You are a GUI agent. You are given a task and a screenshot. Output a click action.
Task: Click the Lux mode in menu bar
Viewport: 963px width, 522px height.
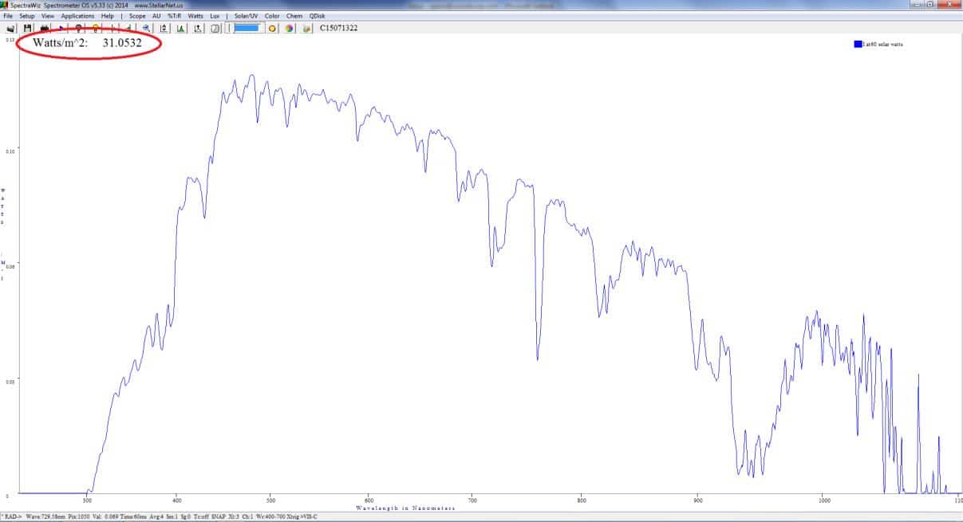pos(215,16)
